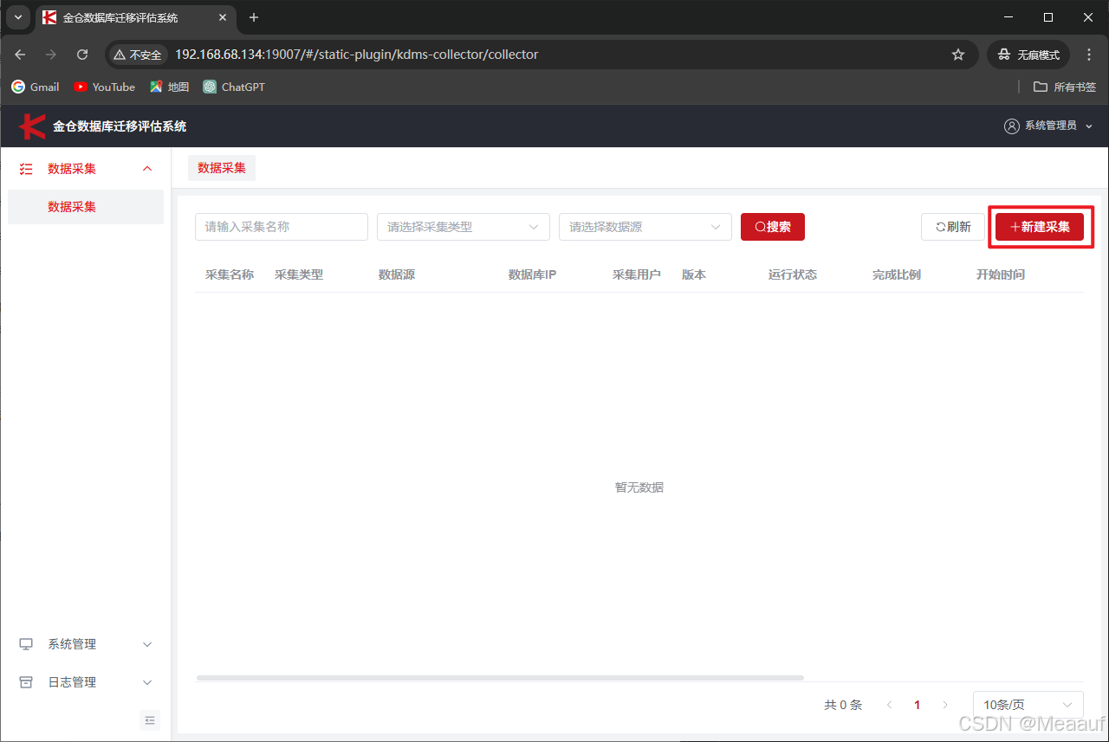Open the 请选择采集类型 dropdown

464,227
